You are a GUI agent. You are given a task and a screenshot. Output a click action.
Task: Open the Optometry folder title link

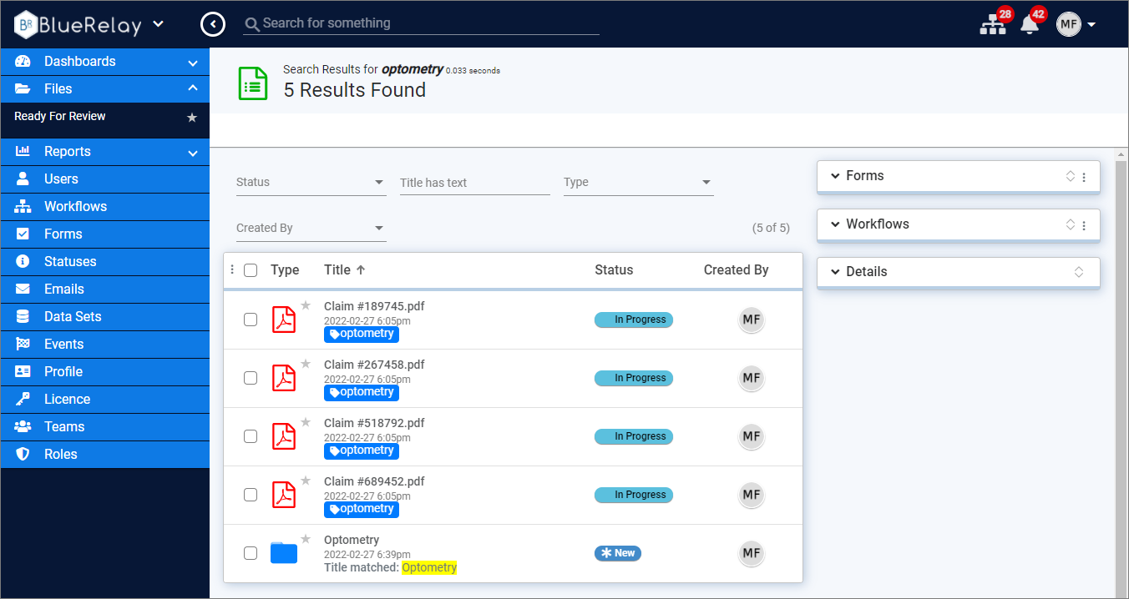coord(352,540)
